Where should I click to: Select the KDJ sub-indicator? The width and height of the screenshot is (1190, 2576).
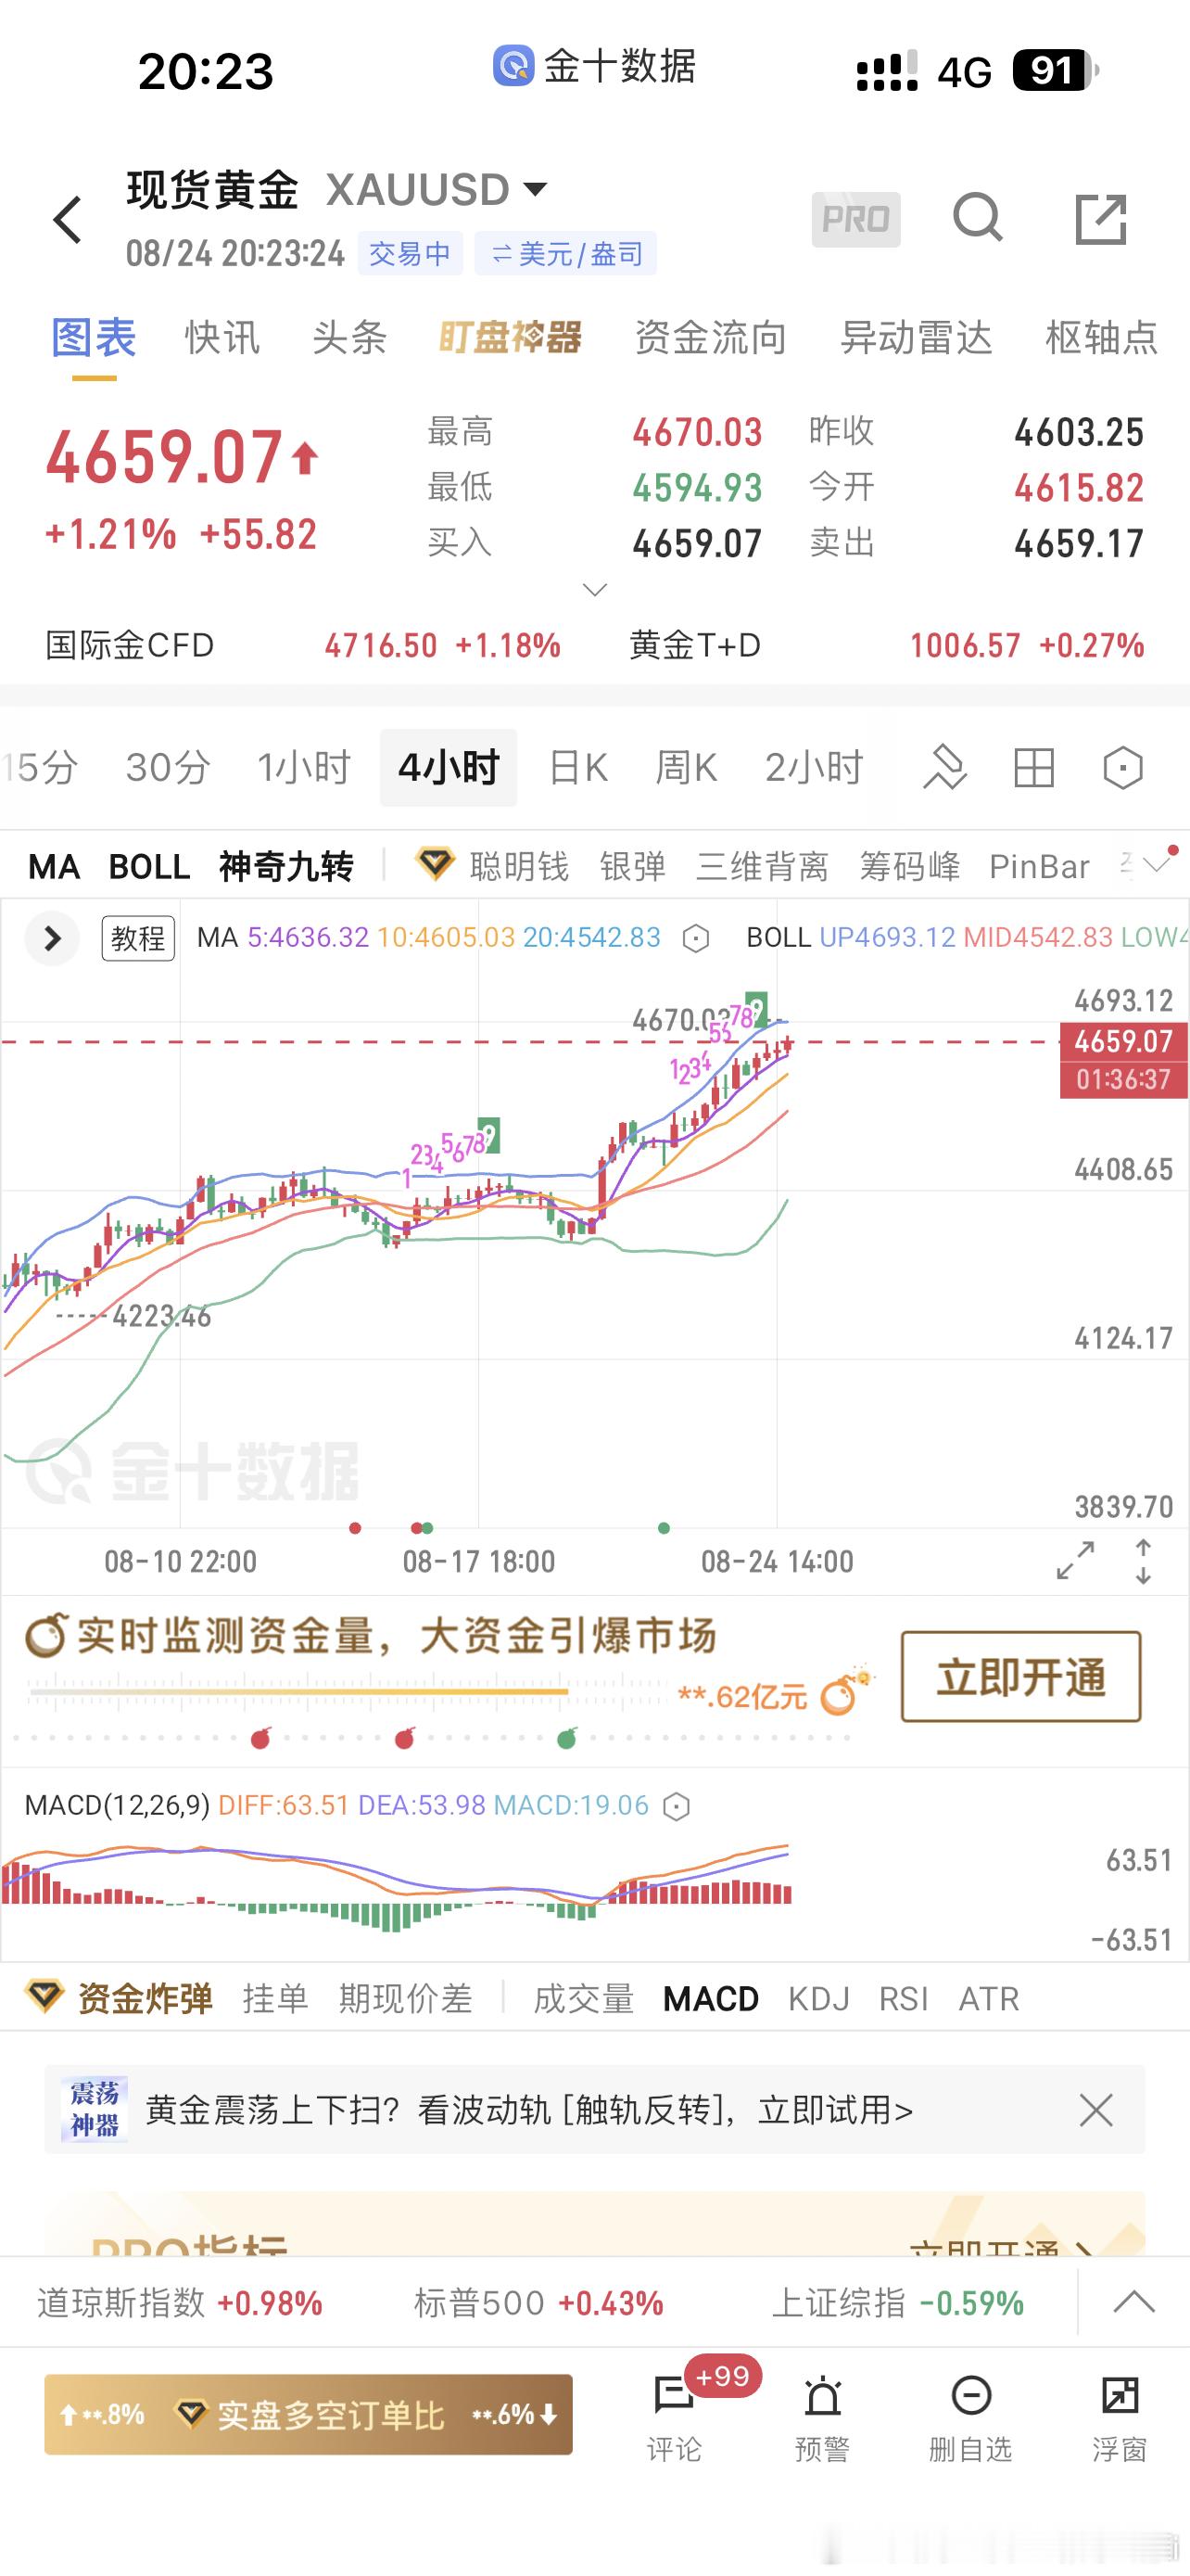pos(818,1998)
